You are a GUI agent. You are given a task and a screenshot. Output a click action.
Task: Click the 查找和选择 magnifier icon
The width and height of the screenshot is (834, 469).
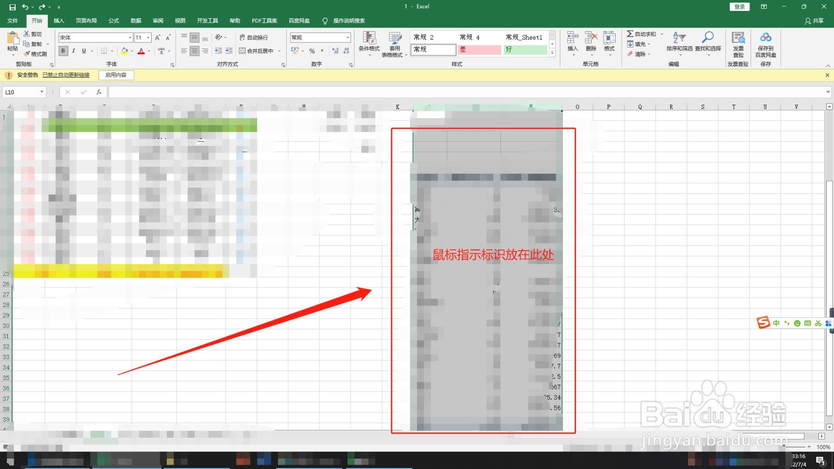pyautogui.click(x=707, y=38)
